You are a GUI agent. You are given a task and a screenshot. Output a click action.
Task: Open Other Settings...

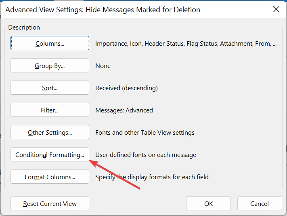click(x=50, y=132)
